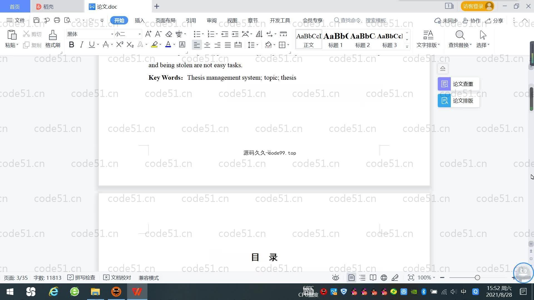Click the Paste (粘贴) clipboard icon
Screen dimensions: 534x300
tap(12, 35)
